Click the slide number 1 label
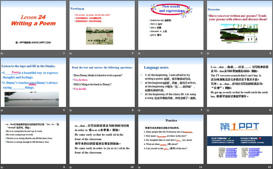 click(64, 53)
